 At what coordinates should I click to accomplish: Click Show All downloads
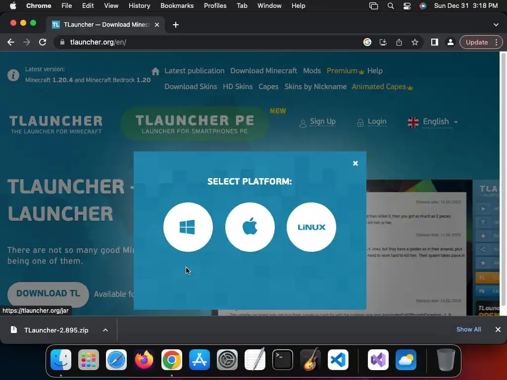point(468,329)
